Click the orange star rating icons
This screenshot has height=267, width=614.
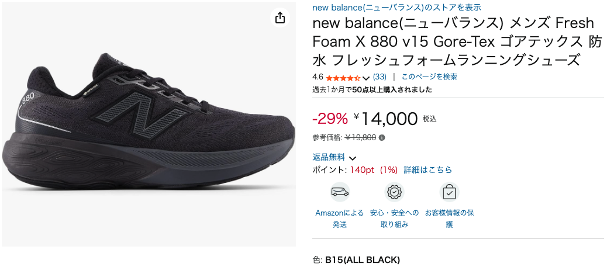pyautogui.click(x=343, y=77)
